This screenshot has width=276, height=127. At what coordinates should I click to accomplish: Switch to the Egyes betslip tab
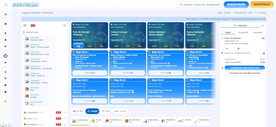(228, 33)
